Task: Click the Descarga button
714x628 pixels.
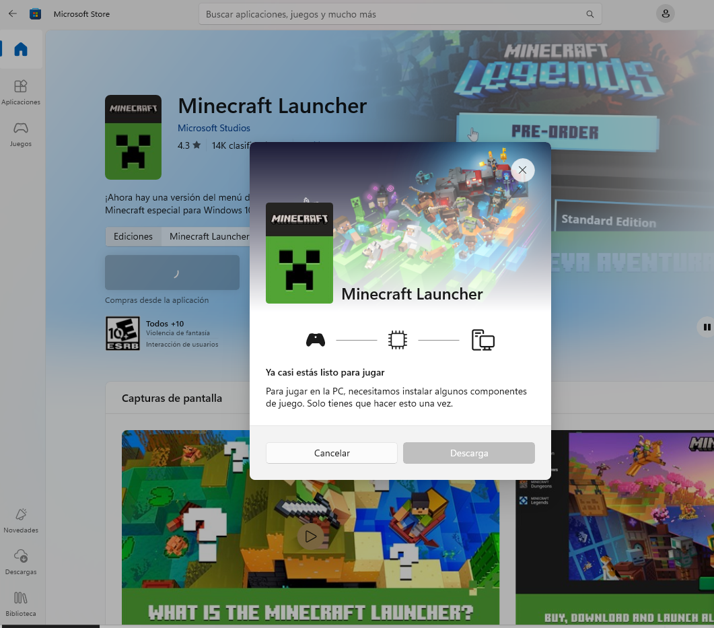Action: pos(468,453)
